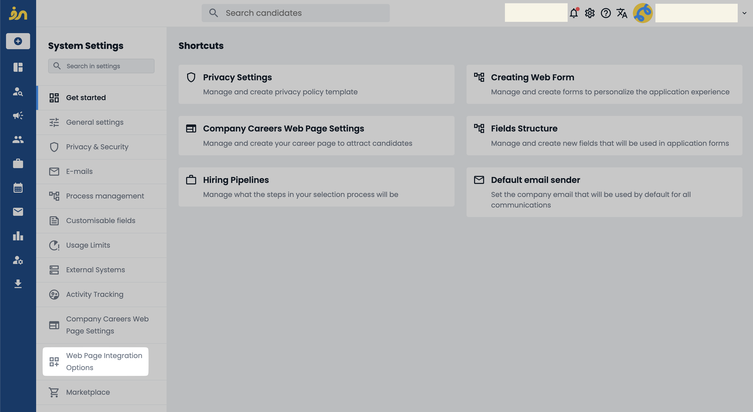753x412 pixels.
Task: Click the briefcase jobs icon in sidebar
Action: click(x=18, y=163)
